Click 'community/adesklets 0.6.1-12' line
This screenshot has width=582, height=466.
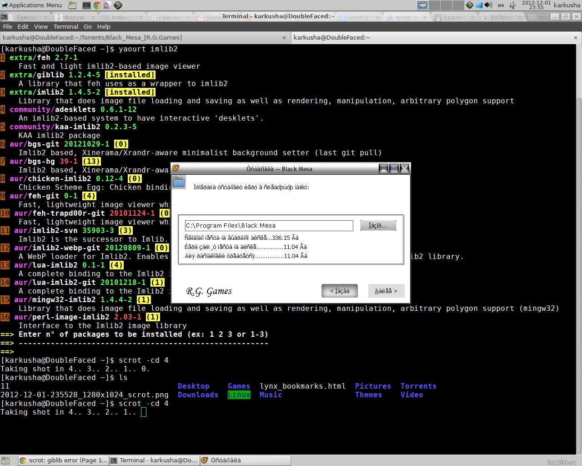(73, 109)
